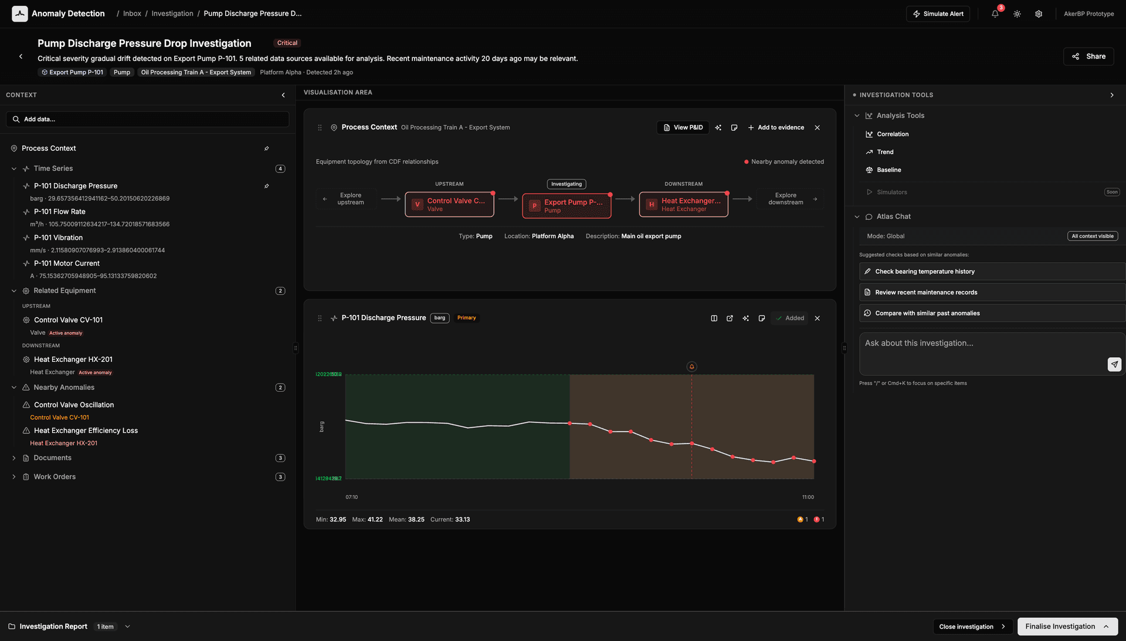The image size is (1126, 641).
Task: Click the AI sparkles icon on Process Context card
Action: 718,127
